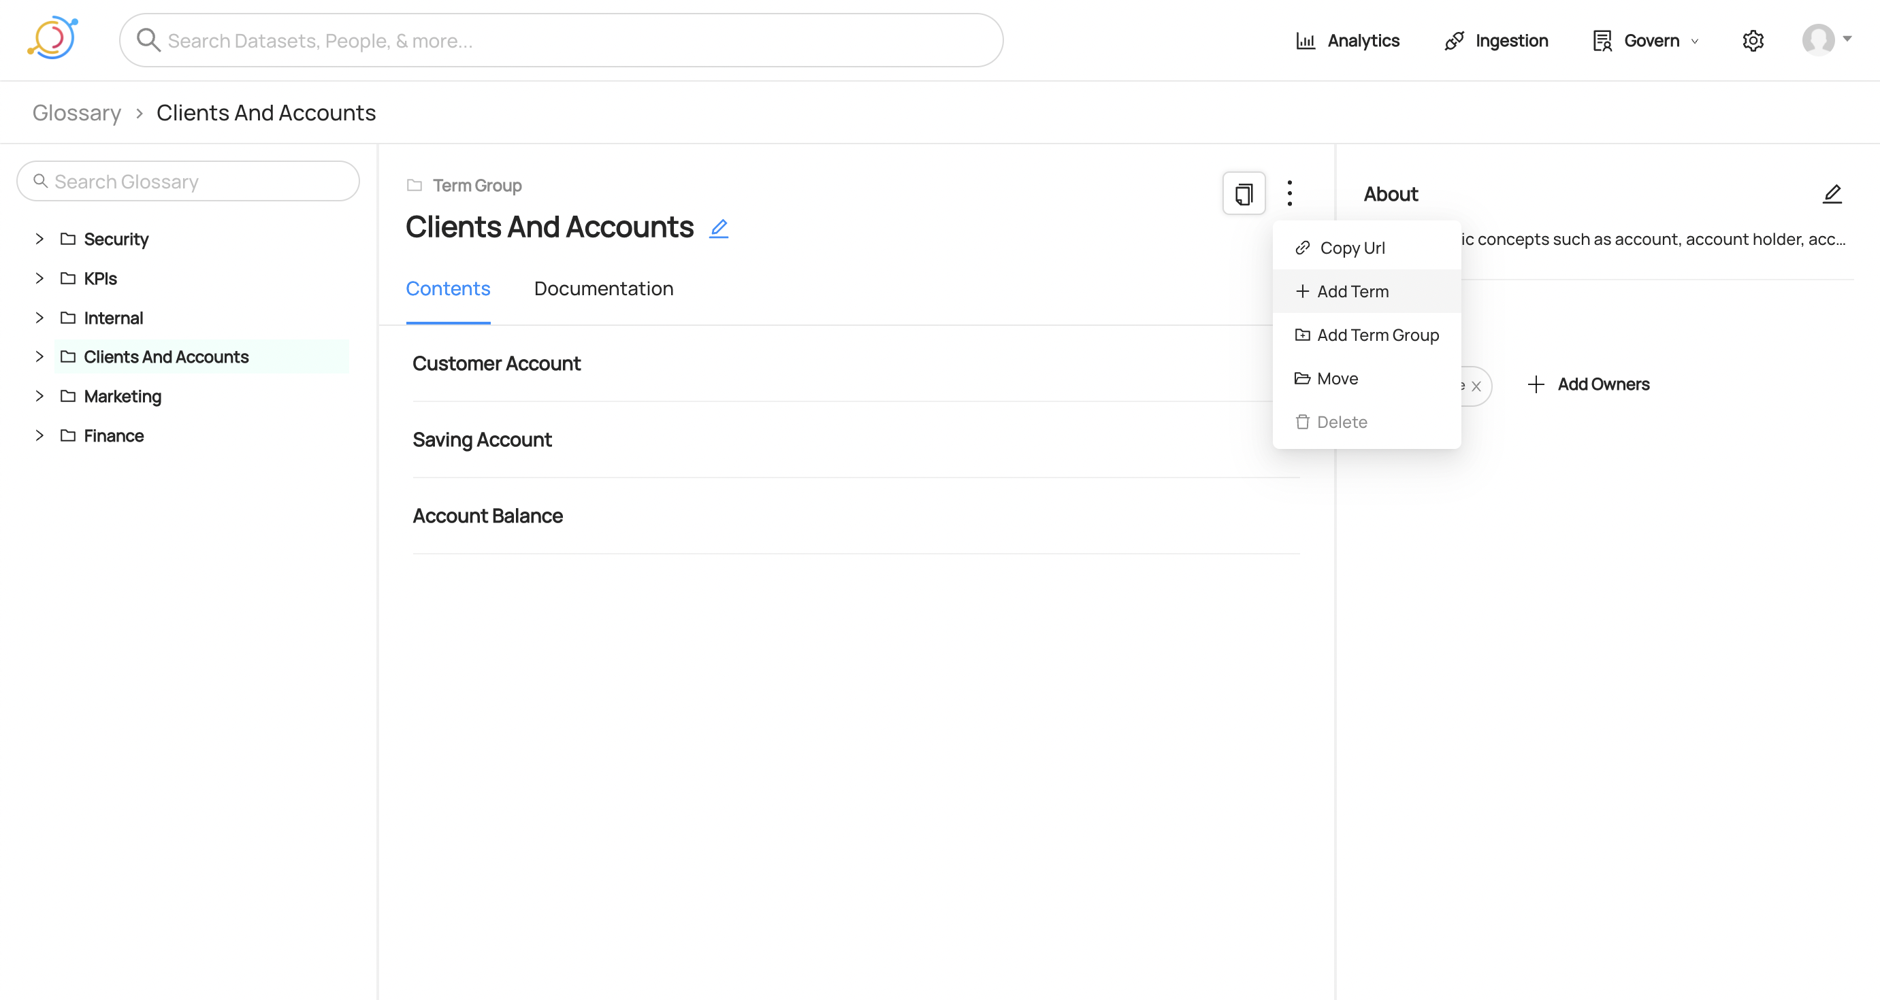Click the copy glossary icon button

point(1244,194)
